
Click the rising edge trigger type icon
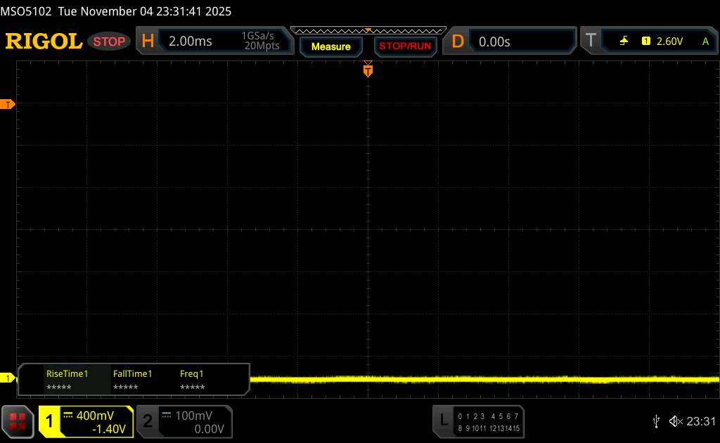tap(624, 41)
